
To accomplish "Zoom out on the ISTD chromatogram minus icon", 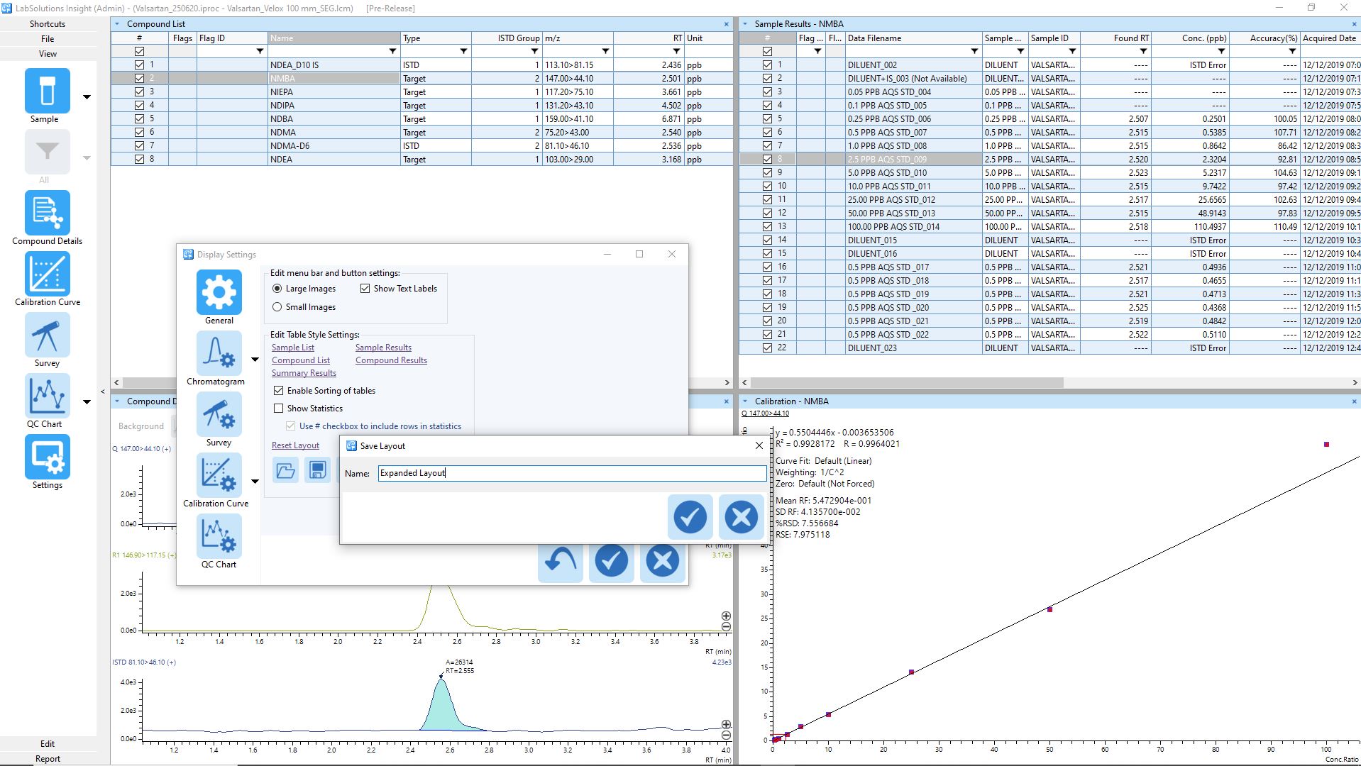I will 726,736.
